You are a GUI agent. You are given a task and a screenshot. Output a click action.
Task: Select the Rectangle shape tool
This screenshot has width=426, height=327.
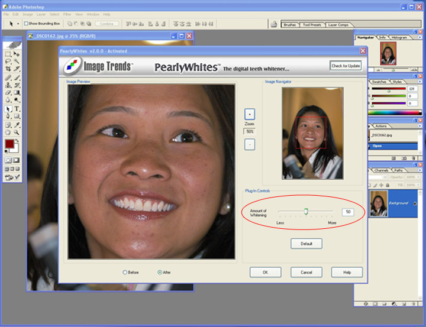point(17,116)
